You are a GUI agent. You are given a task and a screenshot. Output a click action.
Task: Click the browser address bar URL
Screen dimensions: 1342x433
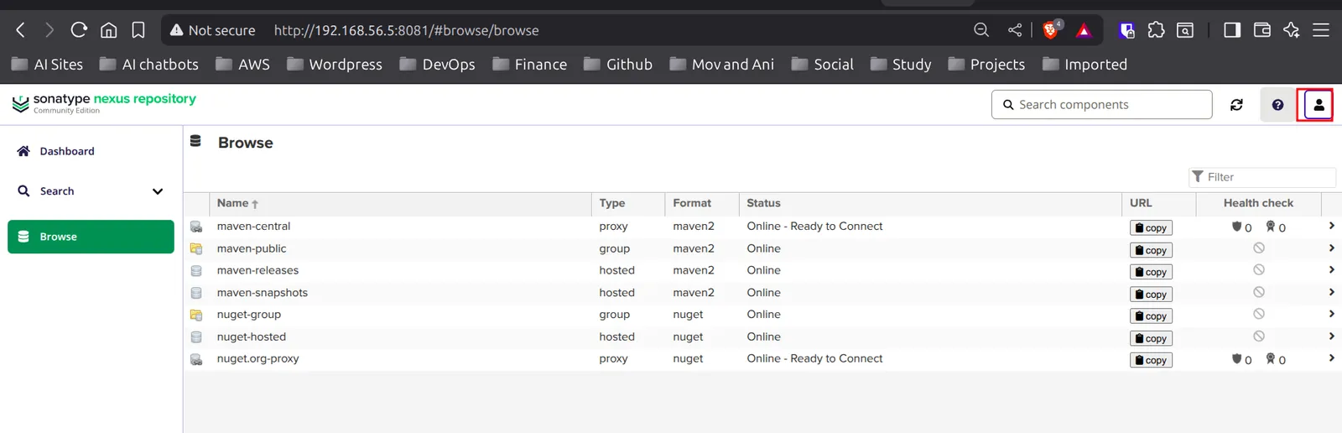pos(406,30)
